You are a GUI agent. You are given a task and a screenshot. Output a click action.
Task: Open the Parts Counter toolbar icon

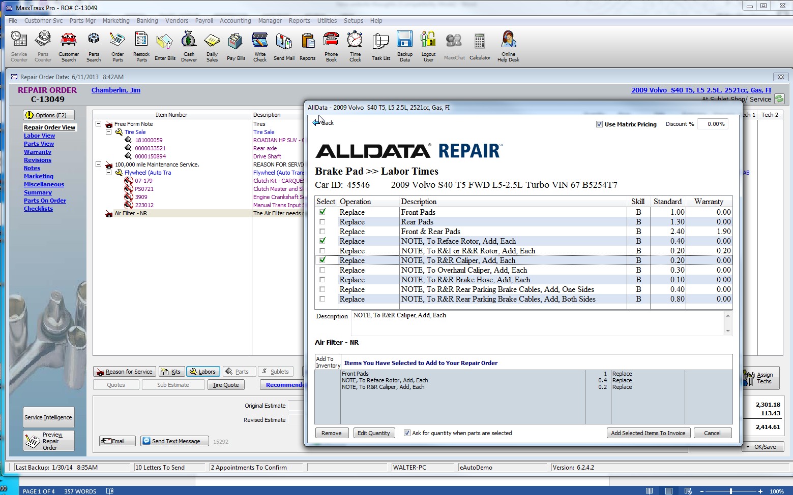43,46
